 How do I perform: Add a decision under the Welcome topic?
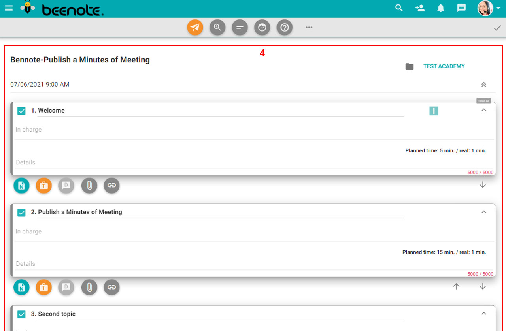click(x=66, y=186)
